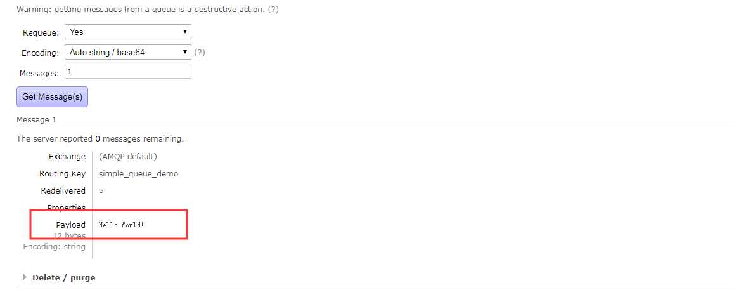Focus the Messages count input field
Viewport: 734px width, 290px height.
128,72
